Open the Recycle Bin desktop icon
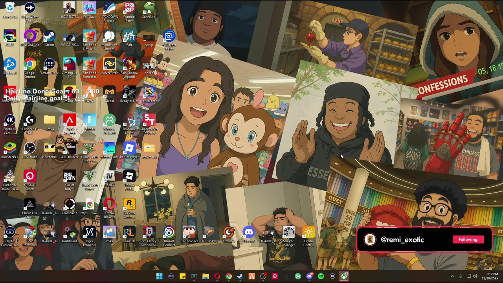 (10, 11)
